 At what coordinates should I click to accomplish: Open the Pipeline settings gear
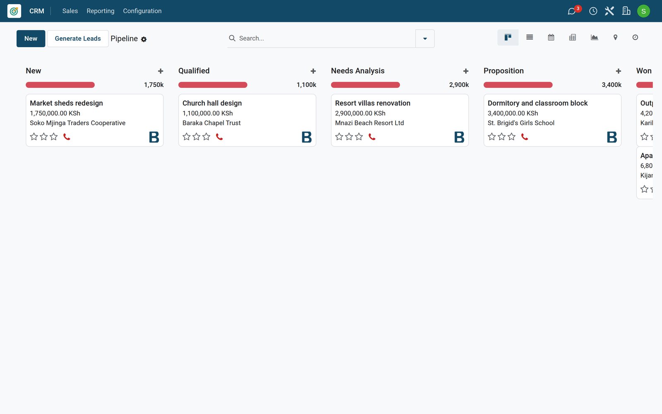pyautogui.click(x=144, y=39)
